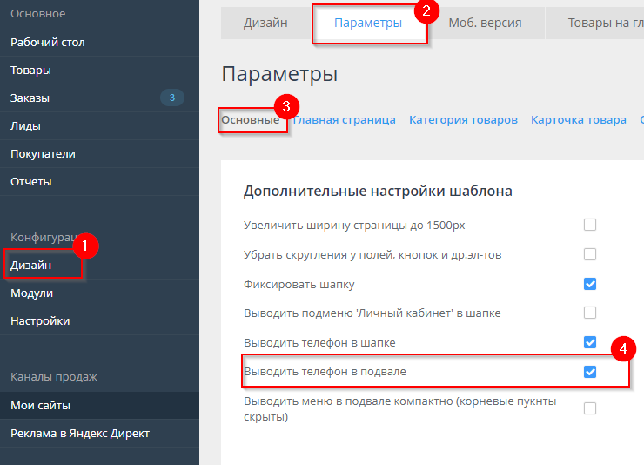Select Покупатели in the left menu
The height and width of the screenshot is (465, 644).
coord(43,153)
